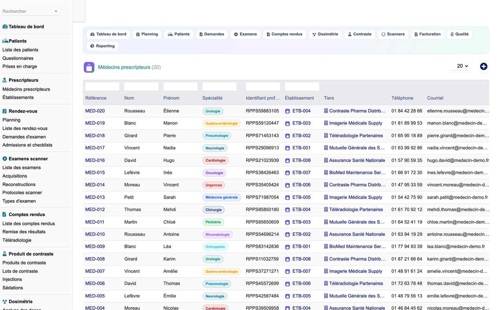This screenshot has width=500, height=310.
Task: Click the Cardiologie tag in MED-016 row
Action: point(215,160)
